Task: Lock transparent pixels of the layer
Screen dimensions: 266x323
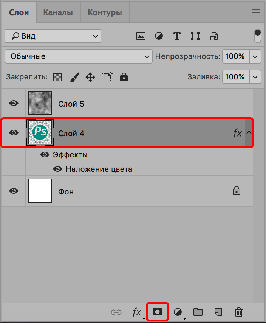Action: tap(57, 77)
